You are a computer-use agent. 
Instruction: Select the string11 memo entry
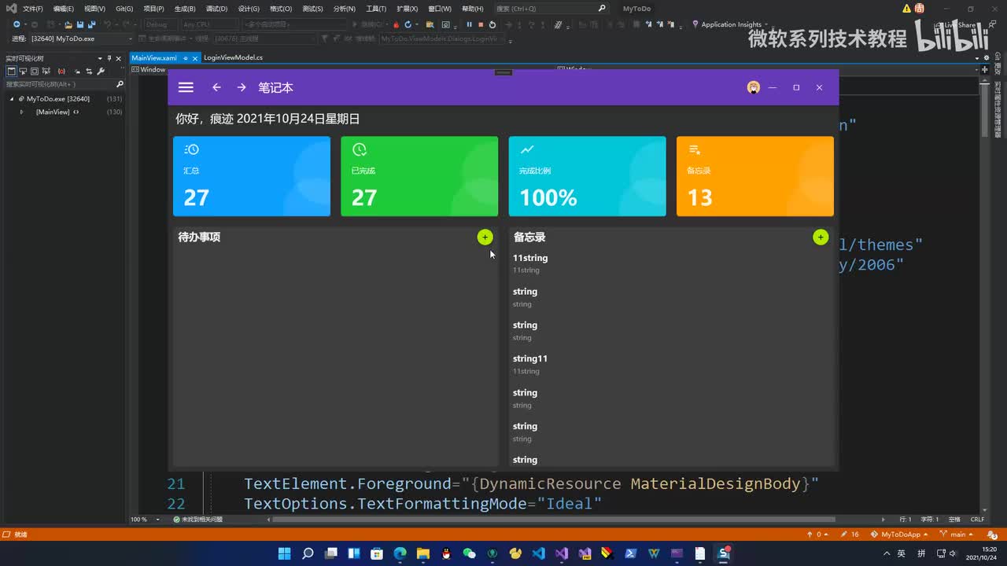(x=671, y=364)
